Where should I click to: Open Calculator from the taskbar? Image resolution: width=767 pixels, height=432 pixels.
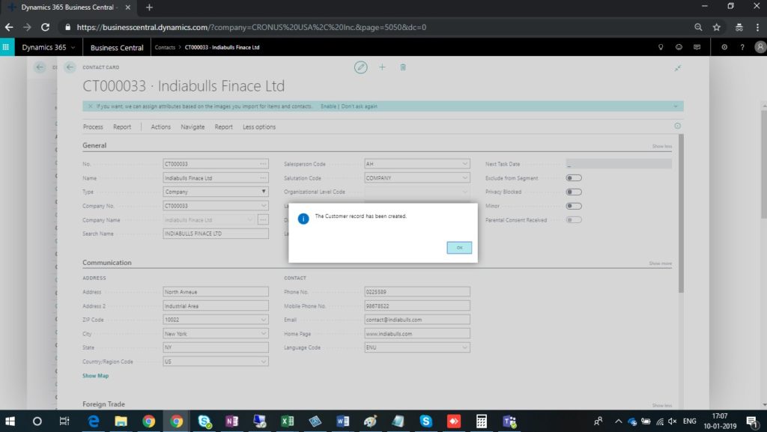482,421
